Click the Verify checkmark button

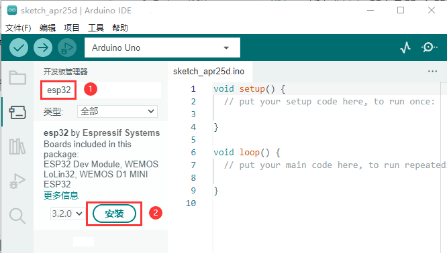19,48
